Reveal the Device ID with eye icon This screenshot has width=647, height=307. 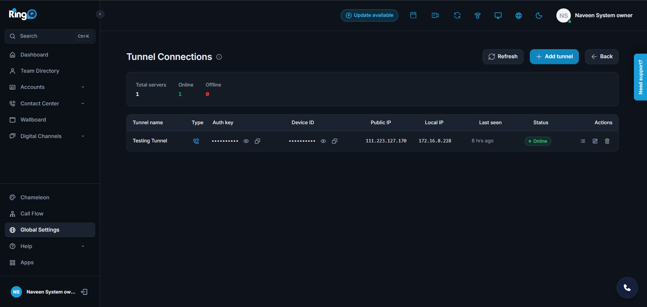[x=323, y=141]
